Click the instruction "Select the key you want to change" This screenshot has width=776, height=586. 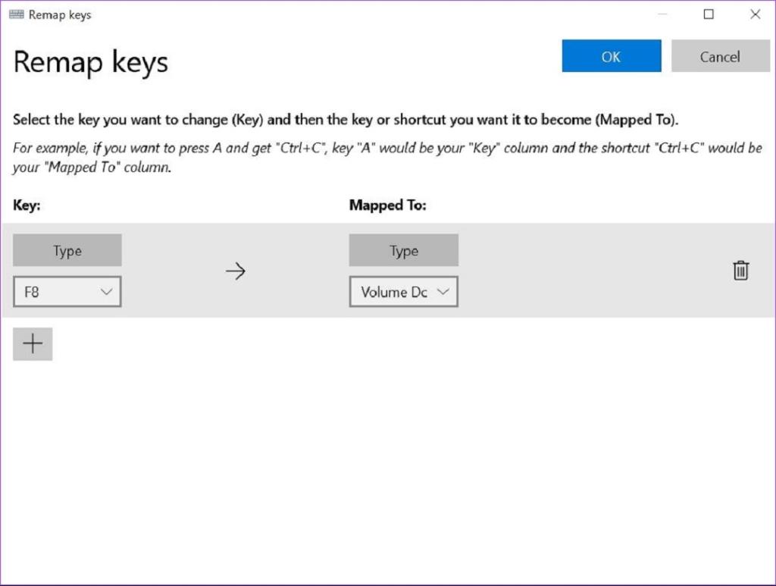coord(346,120)
